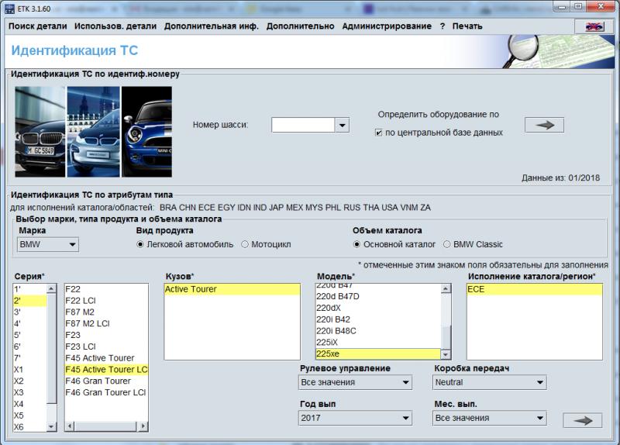Open the Дополнительная инф. menu

pyautogui.click(x=211, y=26)
